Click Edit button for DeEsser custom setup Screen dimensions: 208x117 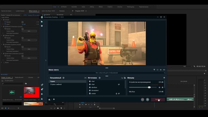click(x=29, y=40)
